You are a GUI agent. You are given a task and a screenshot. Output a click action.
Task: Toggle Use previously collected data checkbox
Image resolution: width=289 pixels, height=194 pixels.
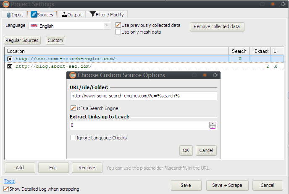pos(118,25)
